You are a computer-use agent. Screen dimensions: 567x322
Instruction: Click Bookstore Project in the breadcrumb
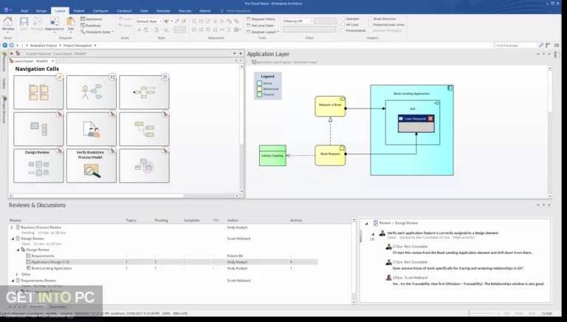point(44,46)
